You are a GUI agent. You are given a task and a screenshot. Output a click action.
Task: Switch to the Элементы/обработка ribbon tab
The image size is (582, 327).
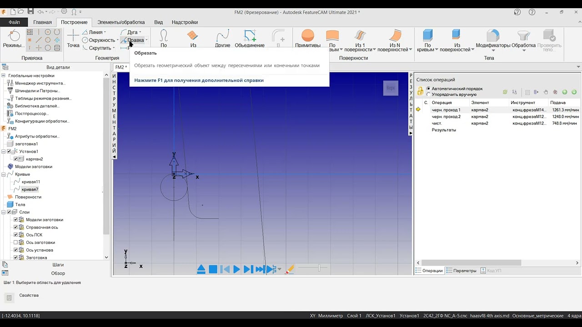pos(121,22)
